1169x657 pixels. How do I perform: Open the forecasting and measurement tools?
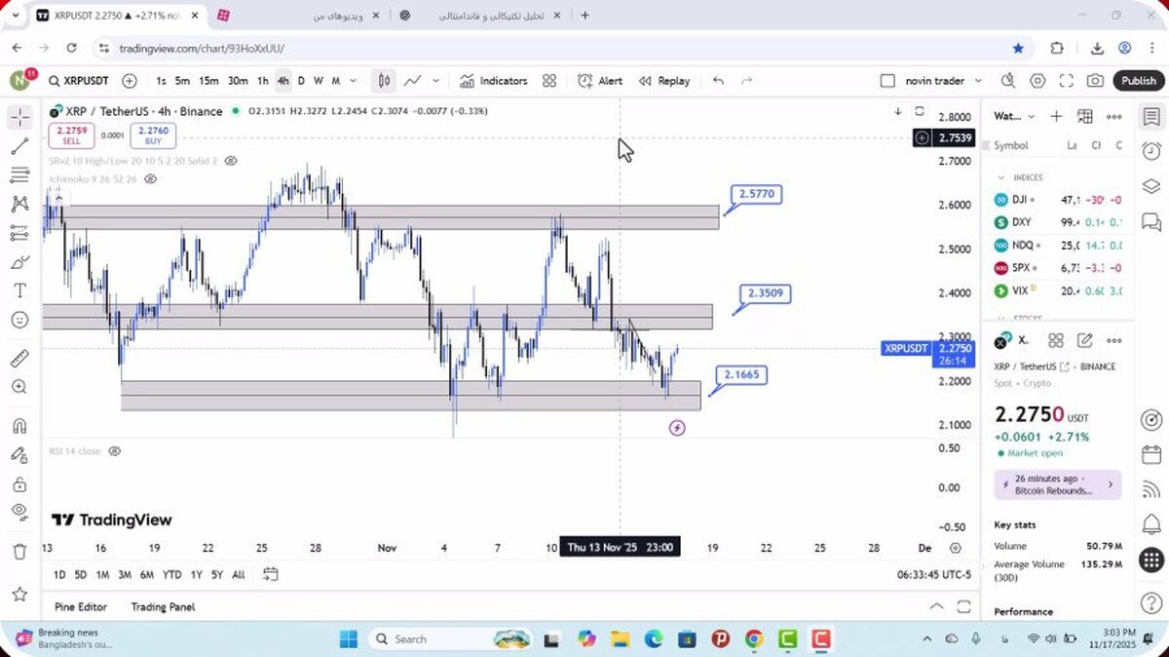pyautogui.click(x=19, y=233)
